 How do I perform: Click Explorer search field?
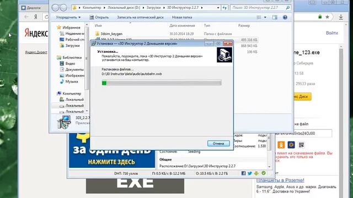click(x=258, y=8)
